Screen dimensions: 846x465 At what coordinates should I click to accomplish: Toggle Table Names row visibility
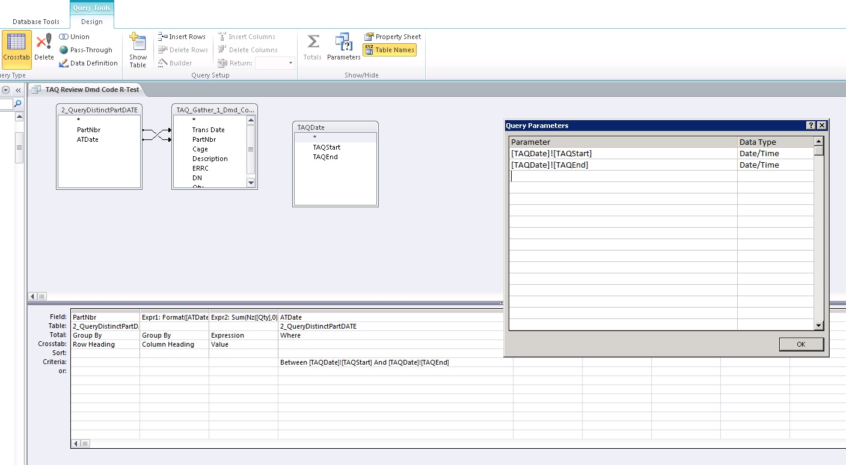tap(390, 50)
